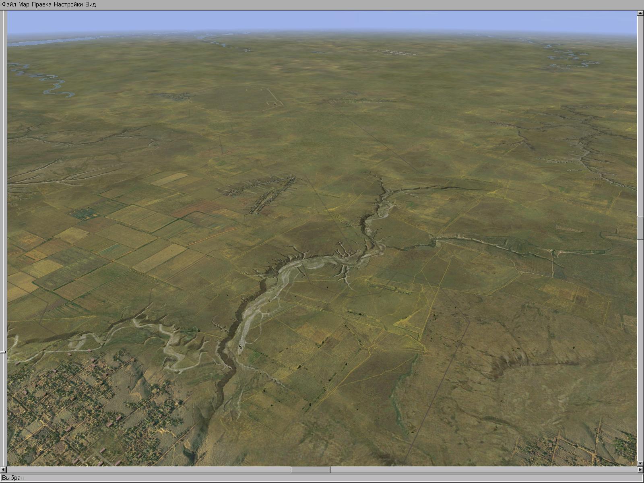This screenshot has width=644, height=483.
Task: Click the horizontal scrollbar thumb
Action: [x=310, y=470]
